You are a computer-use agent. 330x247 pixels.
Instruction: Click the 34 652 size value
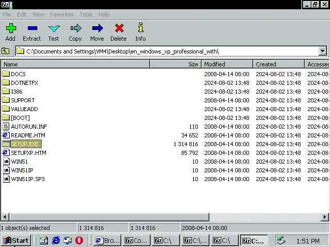[x=190, y=135]
